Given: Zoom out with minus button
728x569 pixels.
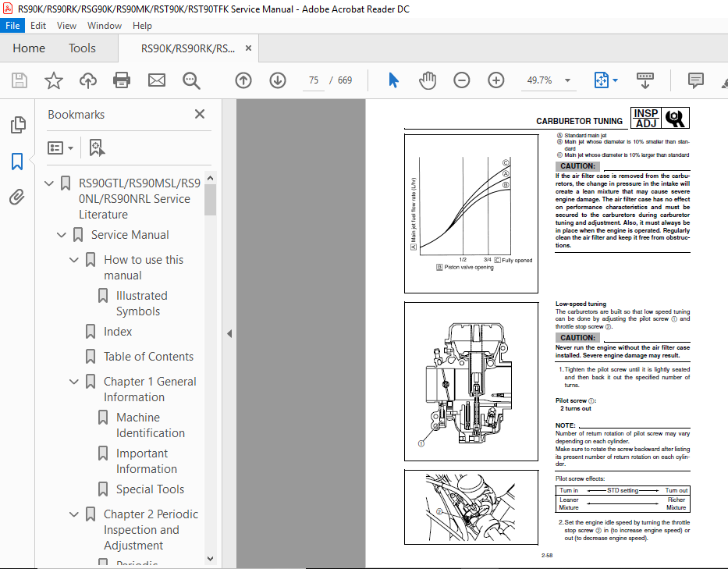Looking at the screenshot, I should coord(461,80).
